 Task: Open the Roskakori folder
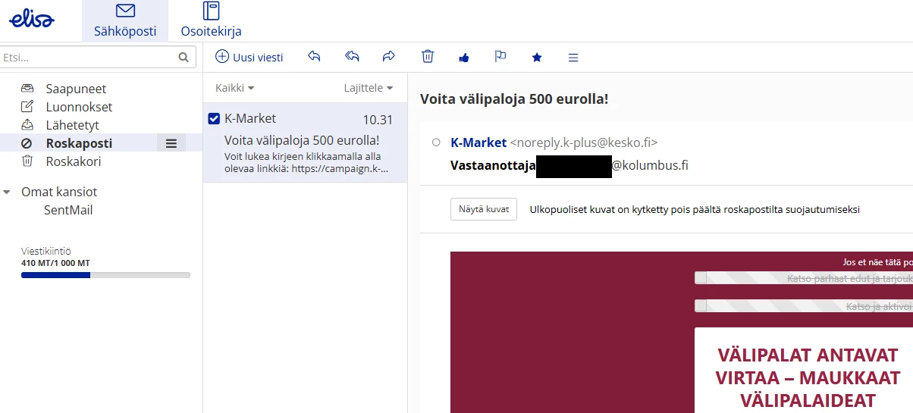[x=73, y=161]
